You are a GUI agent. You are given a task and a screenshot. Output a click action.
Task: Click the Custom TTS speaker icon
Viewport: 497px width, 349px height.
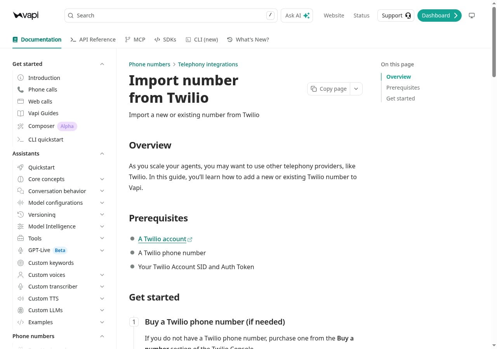pyautogui.click(x=21, y=299)
